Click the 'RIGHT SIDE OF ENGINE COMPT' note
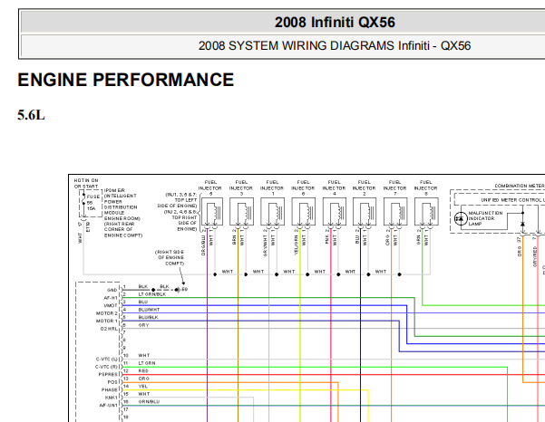 coord(170,257)
